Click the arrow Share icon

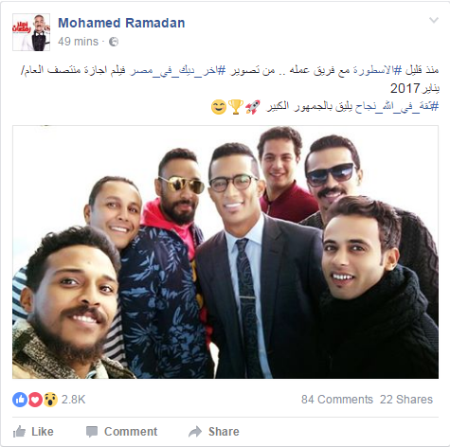pyautogui.click(x=195, y=432)
